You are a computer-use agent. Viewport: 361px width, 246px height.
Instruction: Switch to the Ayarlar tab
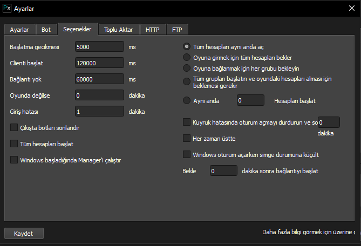(19, 29)
